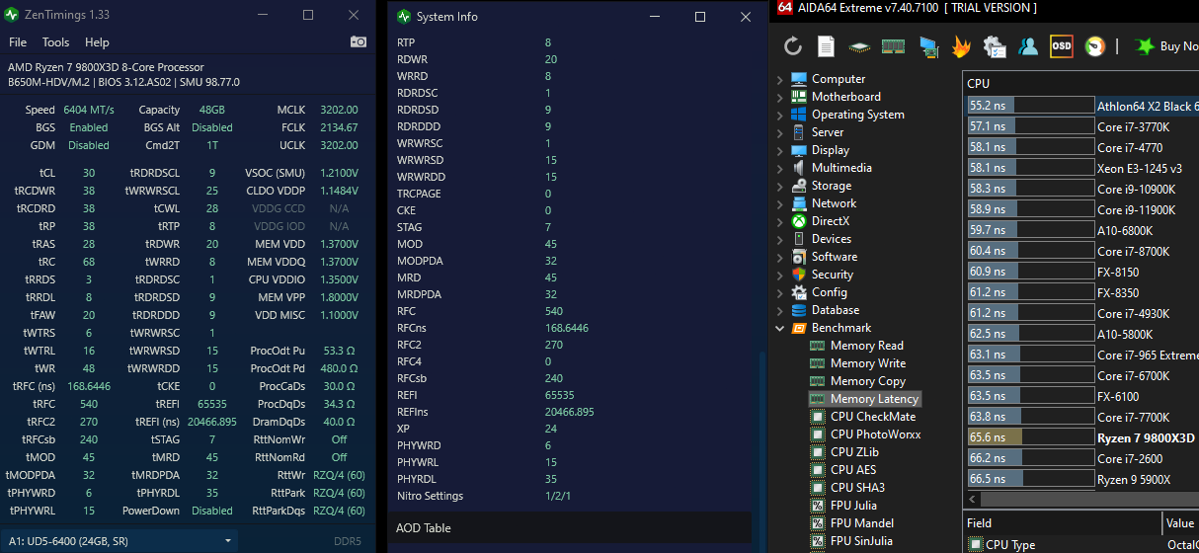Open the CPU AES benchmark

coord(853,470)
